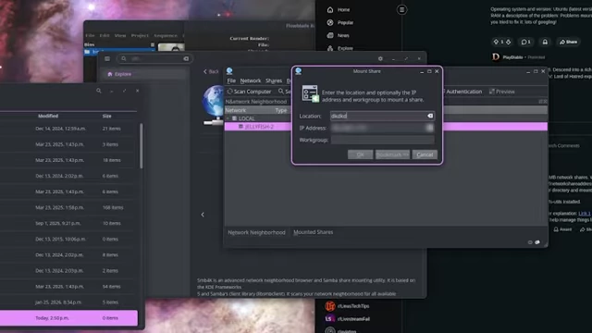
Task: Select the row showing 168 items
Action: 68,207
